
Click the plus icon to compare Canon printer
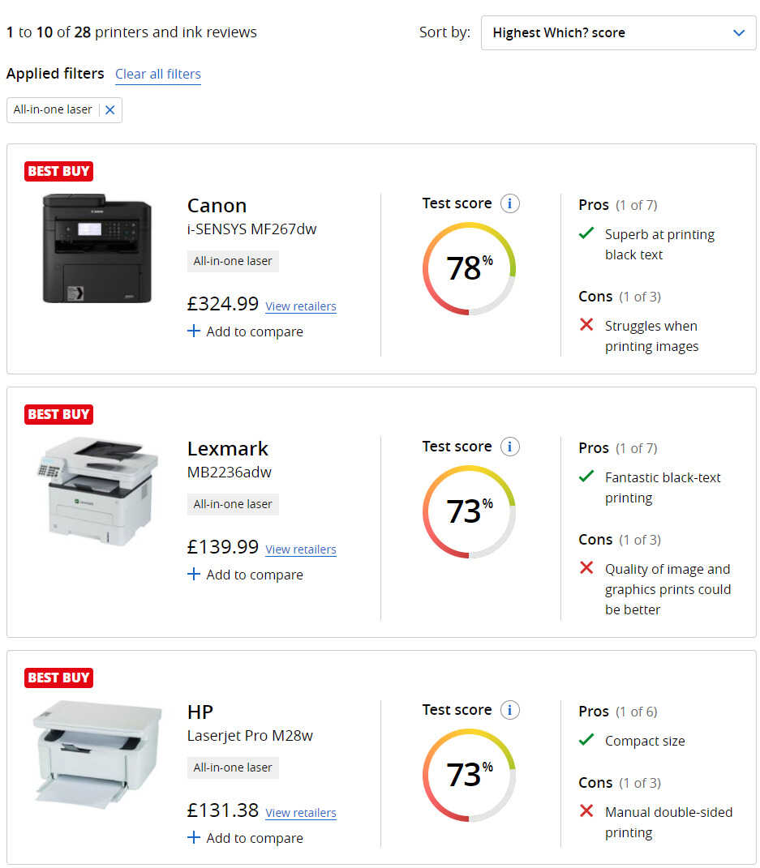click(194, 331)
